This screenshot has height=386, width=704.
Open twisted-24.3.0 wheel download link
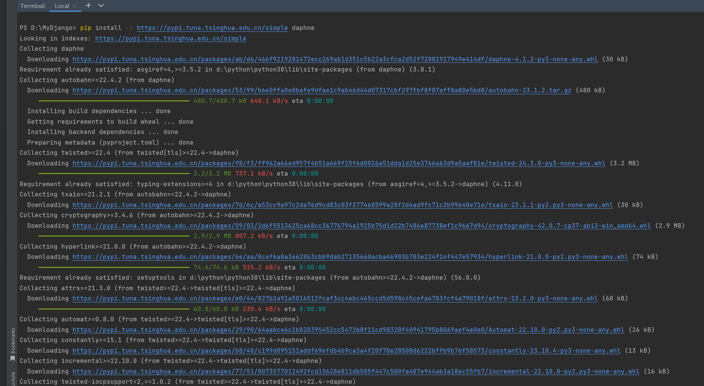pos(339,163)
